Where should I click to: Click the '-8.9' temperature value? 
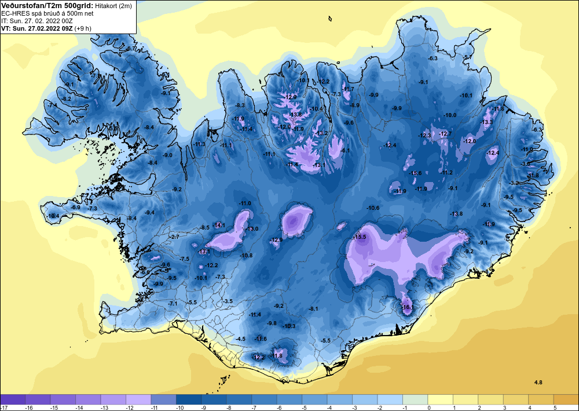[355, 106]
